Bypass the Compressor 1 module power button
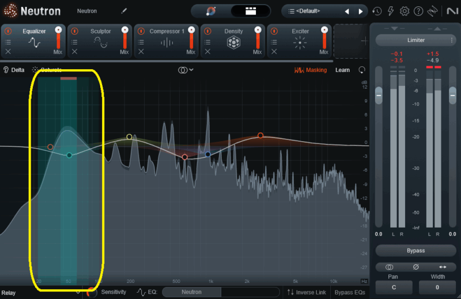The width and height of the screenshot is (461, 299). pos(141,31)
